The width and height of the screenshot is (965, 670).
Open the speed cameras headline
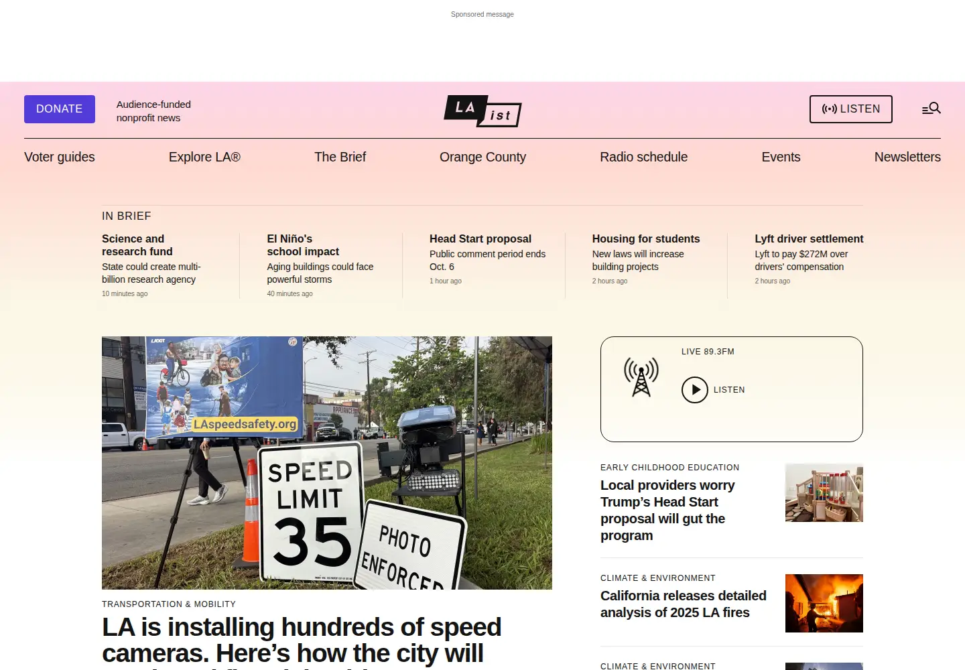tap(302, 642)
